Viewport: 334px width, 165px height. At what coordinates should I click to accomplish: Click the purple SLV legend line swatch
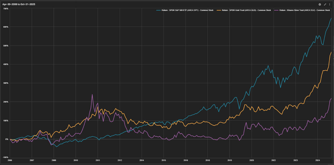[276, 10]
